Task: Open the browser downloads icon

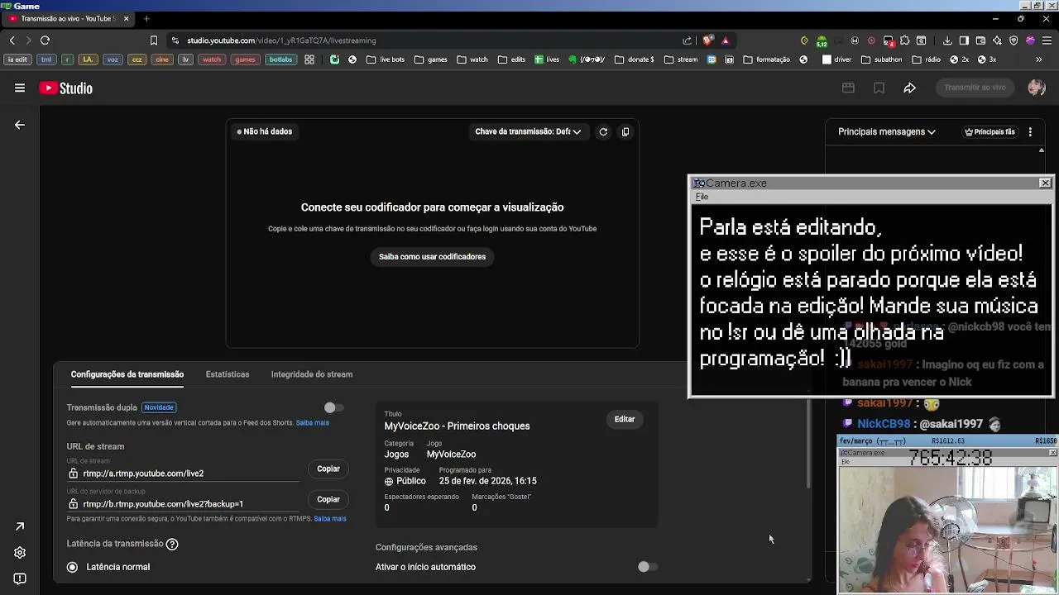Action: [947, 40]
